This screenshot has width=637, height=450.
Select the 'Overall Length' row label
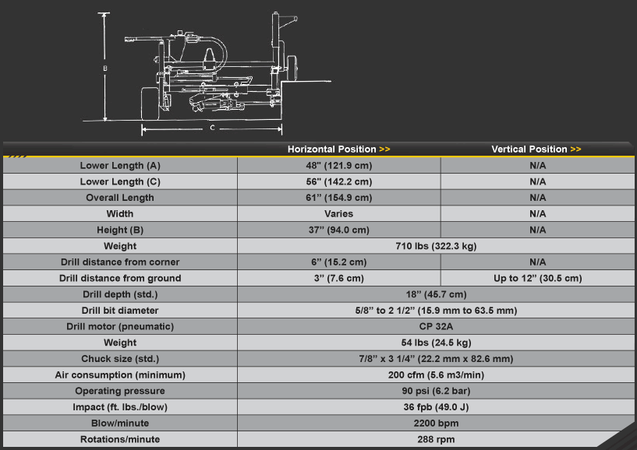click(x=120, y=198)
